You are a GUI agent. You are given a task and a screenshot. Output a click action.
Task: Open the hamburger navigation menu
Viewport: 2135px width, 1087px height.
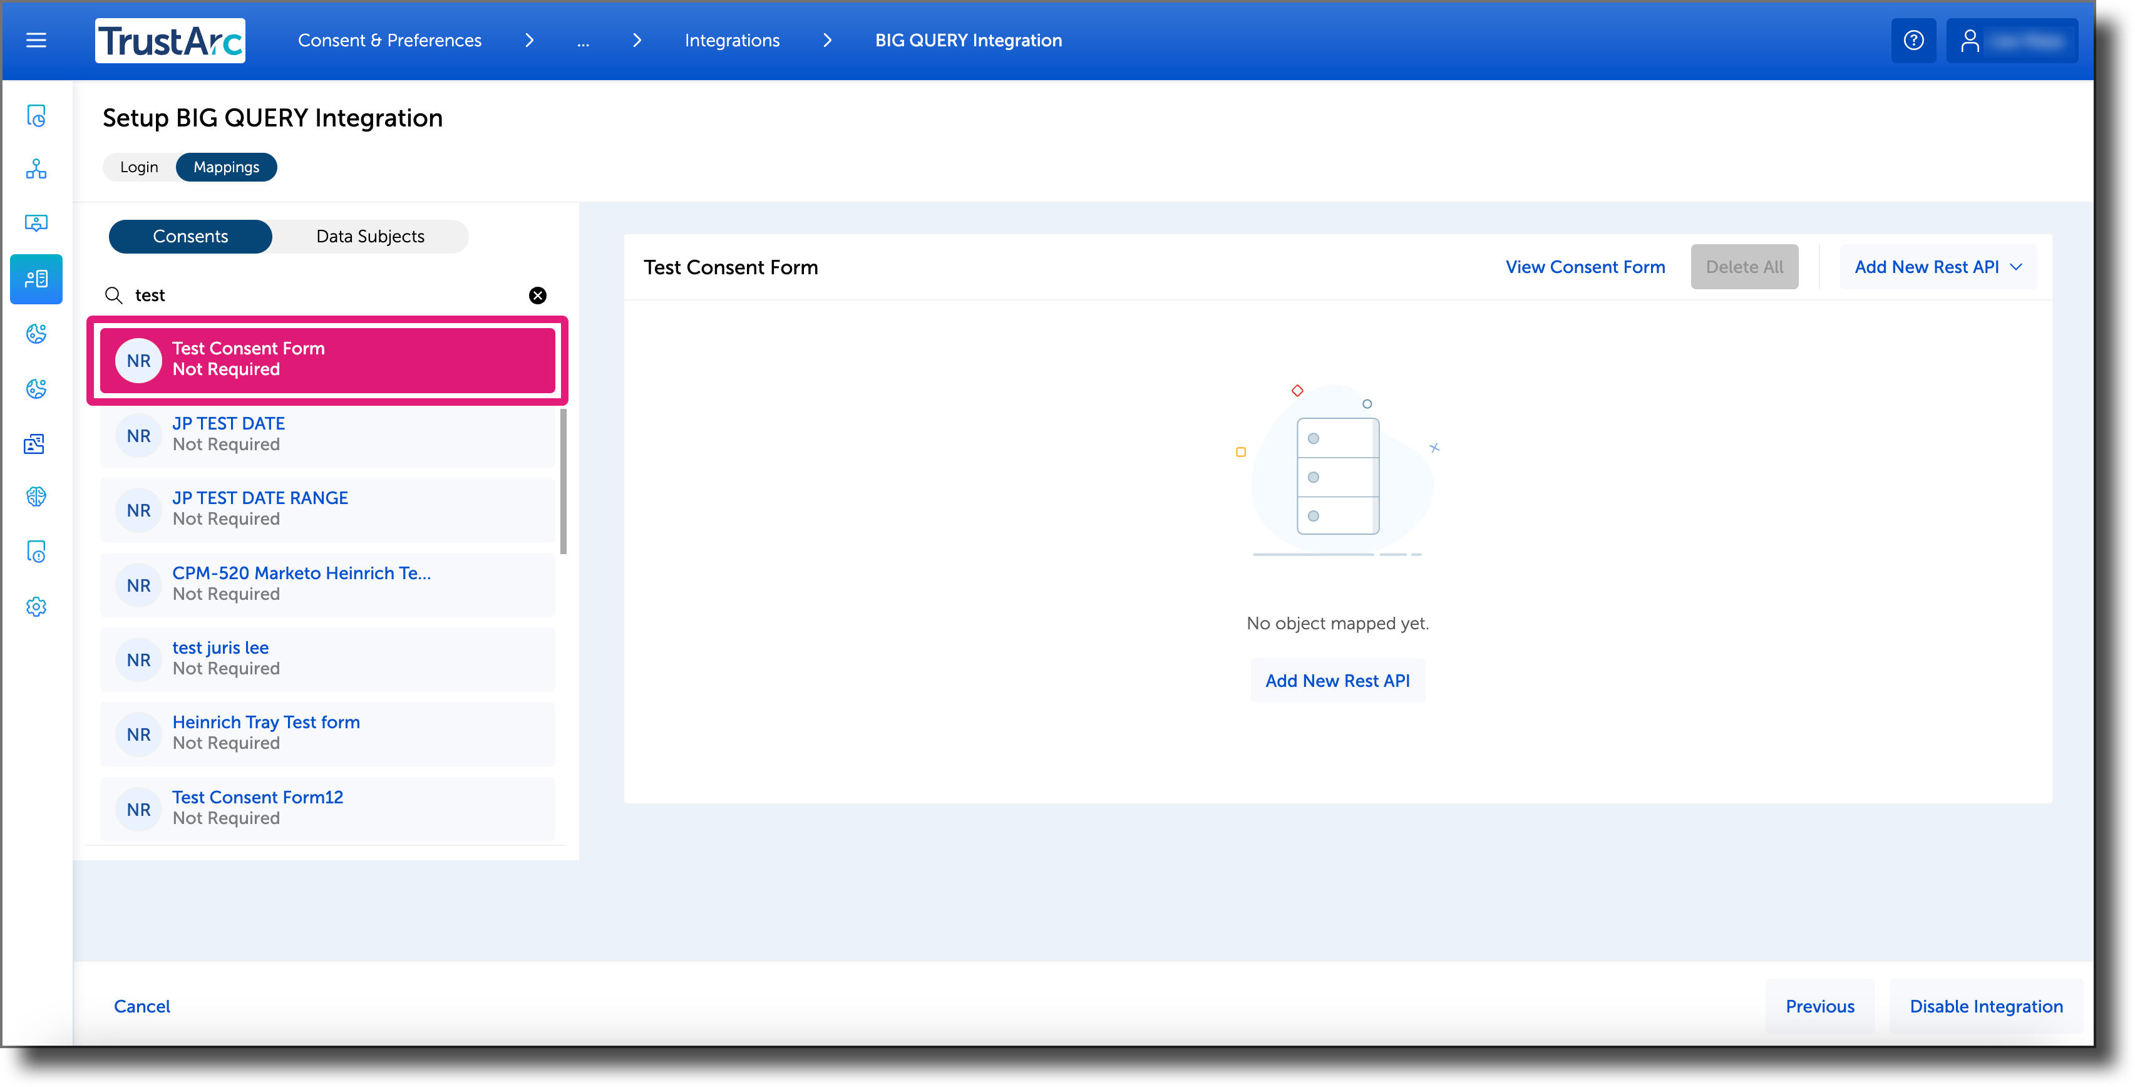[36, 40]
